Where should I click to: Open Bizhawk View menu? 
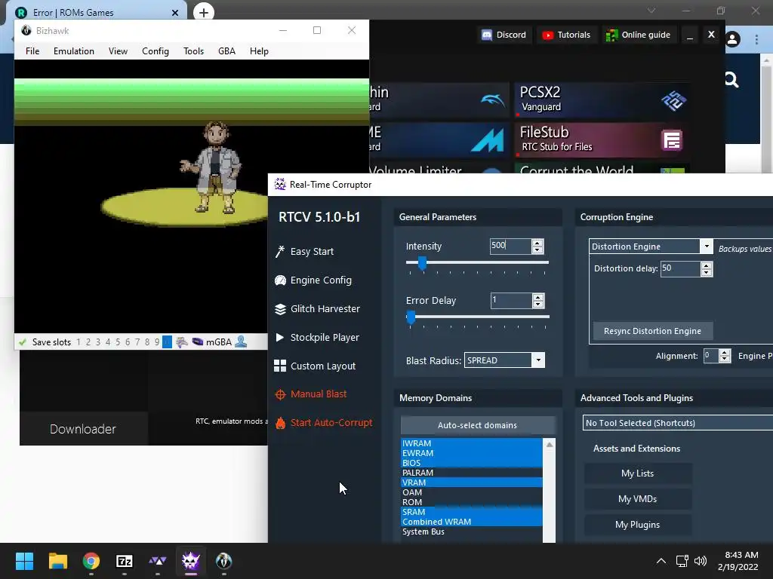coord(118,51)
